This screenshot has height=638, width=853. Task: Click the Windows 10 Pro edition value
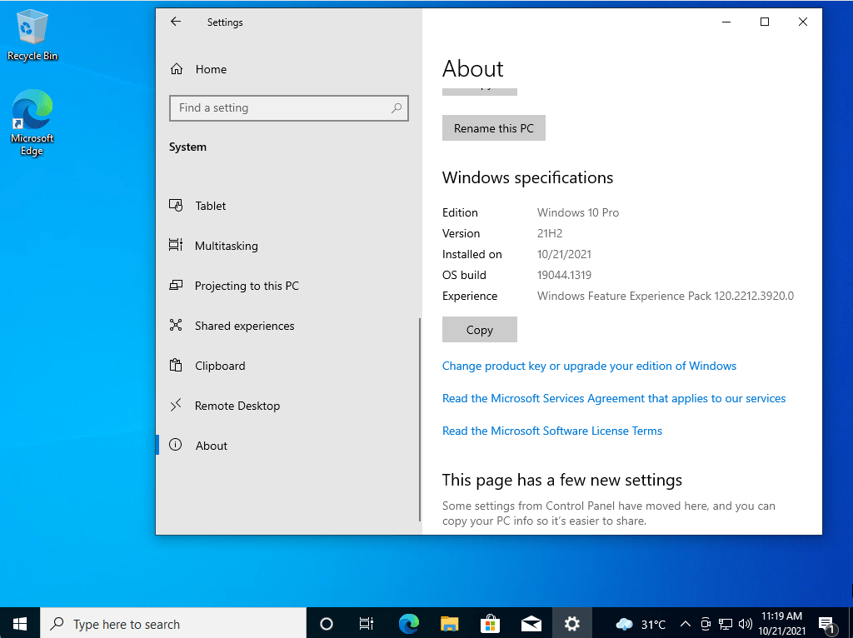tap(578, 212)
